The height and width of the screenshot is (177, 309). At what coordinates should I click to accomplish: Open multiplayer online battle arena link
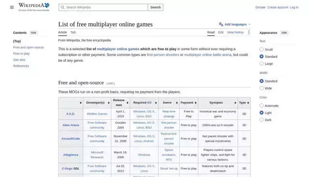tap(208, 55)
